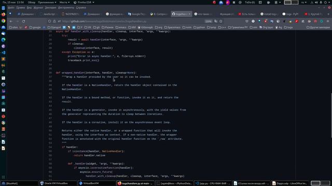The width and height of the screenshot is (332, 186).
Task: Click the translate page icon in the address bar
Action: pos(216,21)
